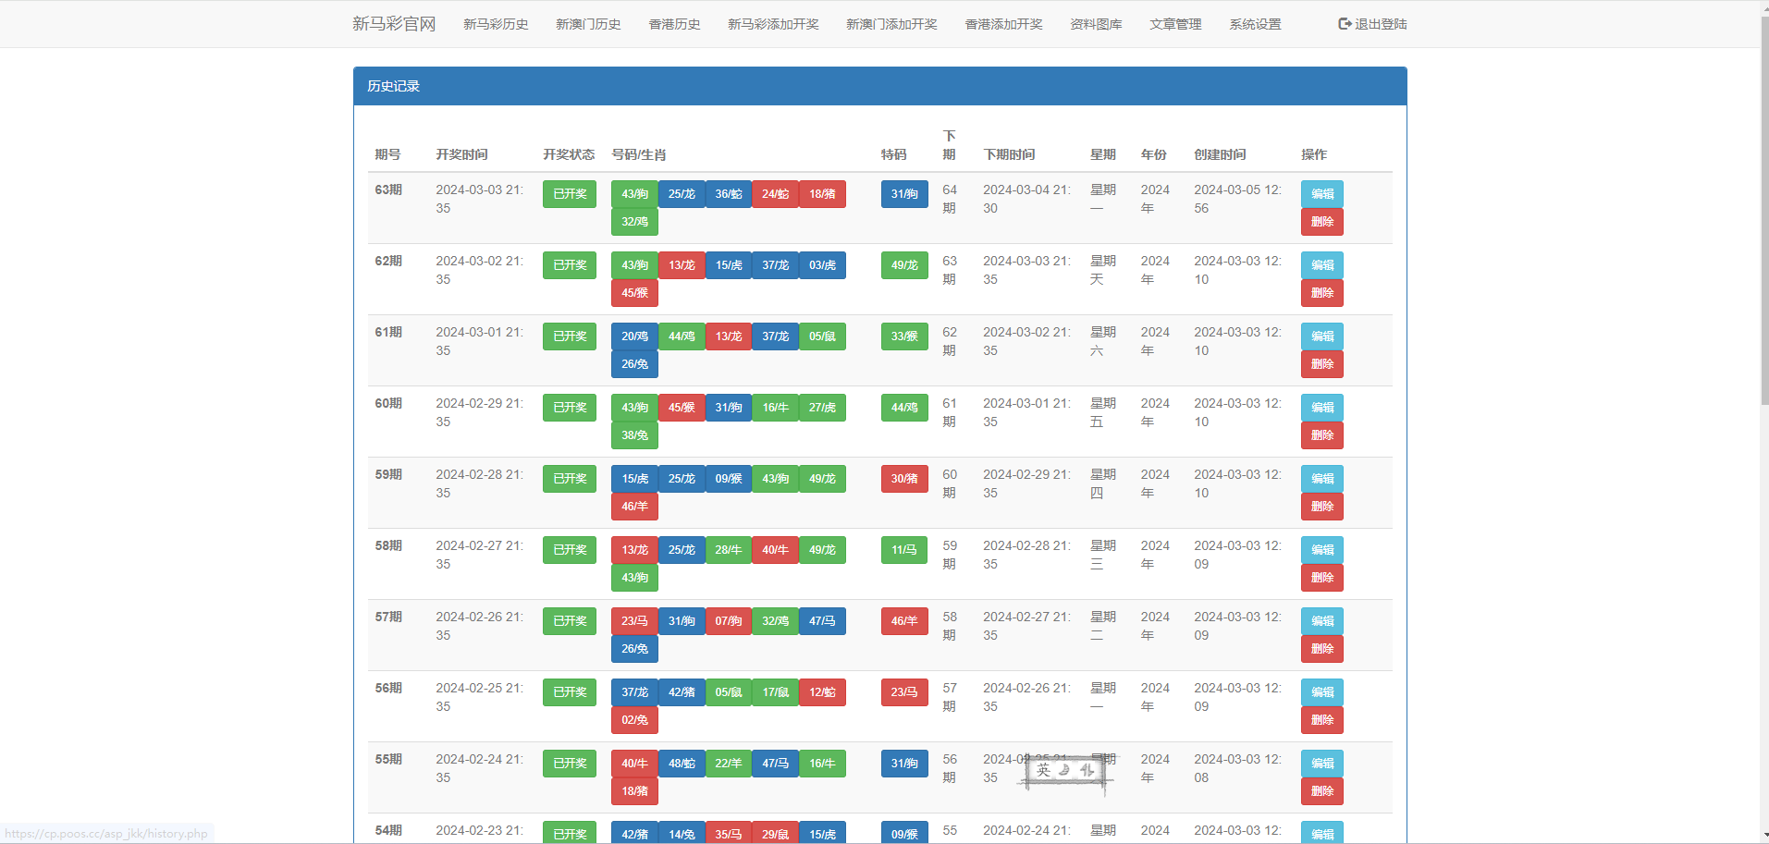Click the red 30/猪 special number in 59期
The image size is (1769, 844).
(903, 479)
